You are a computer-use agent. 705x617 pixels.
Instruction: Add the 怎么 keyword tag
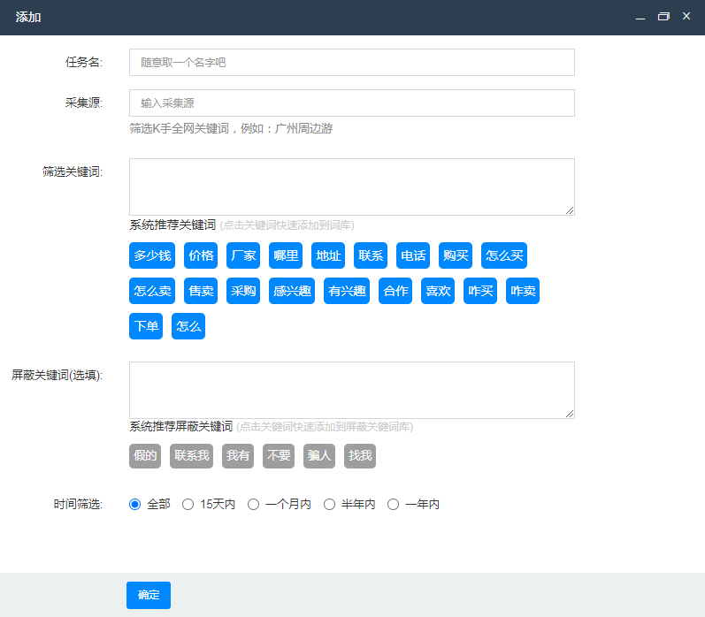coord(188,326)
